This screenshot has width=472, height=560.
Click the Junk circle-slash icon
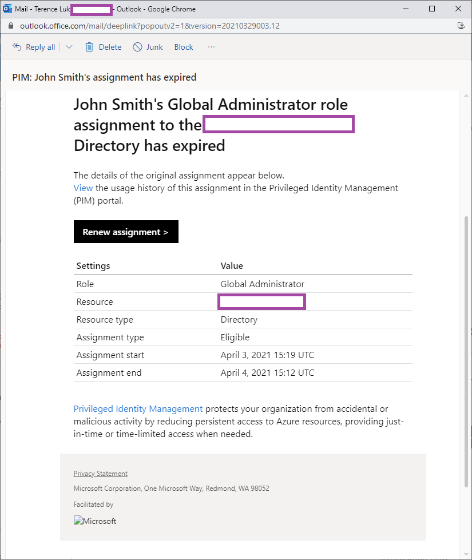coord(137,47)
